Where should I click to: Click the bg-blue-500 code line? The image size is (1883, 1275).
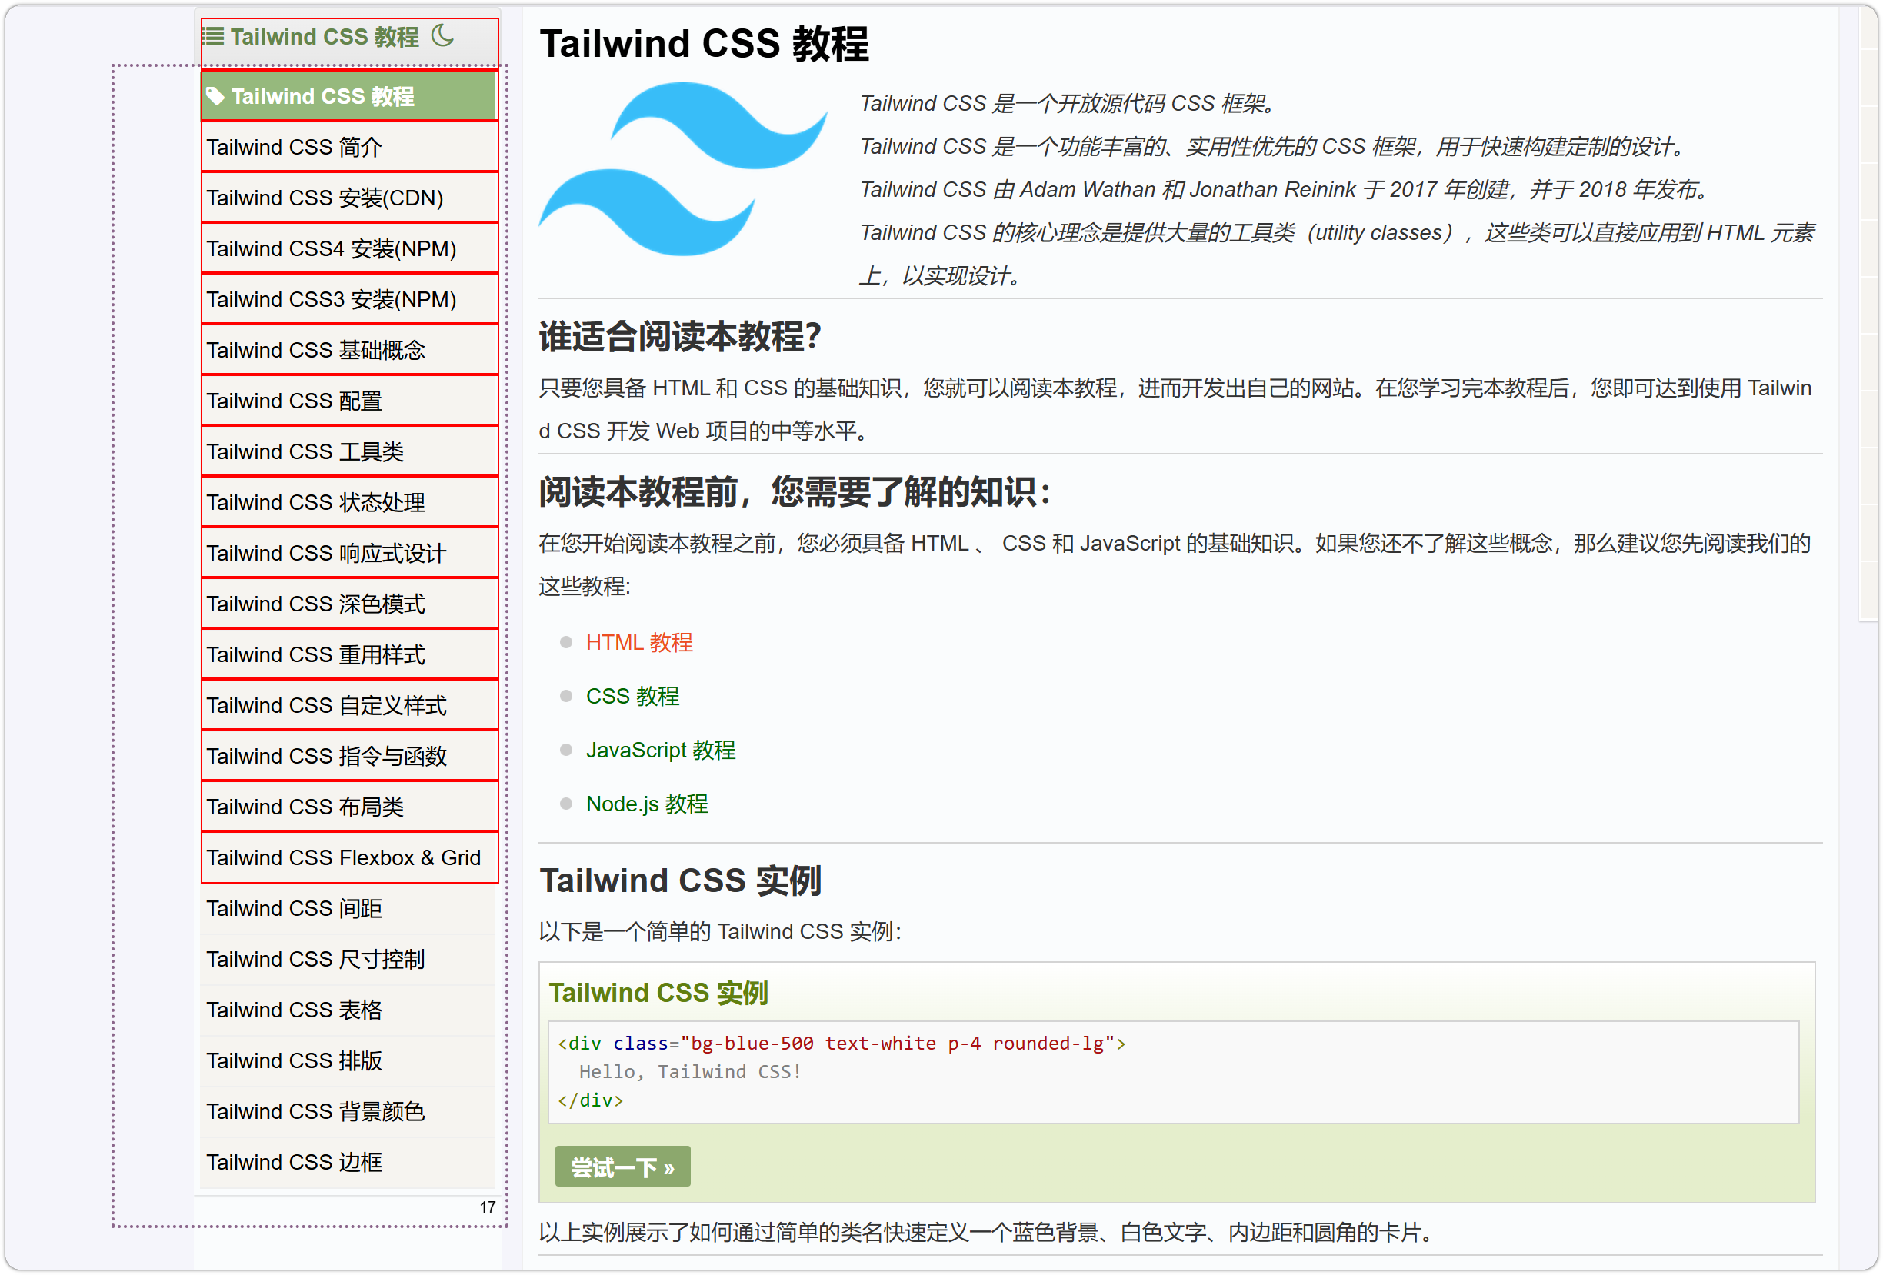tap(842, 1044)
